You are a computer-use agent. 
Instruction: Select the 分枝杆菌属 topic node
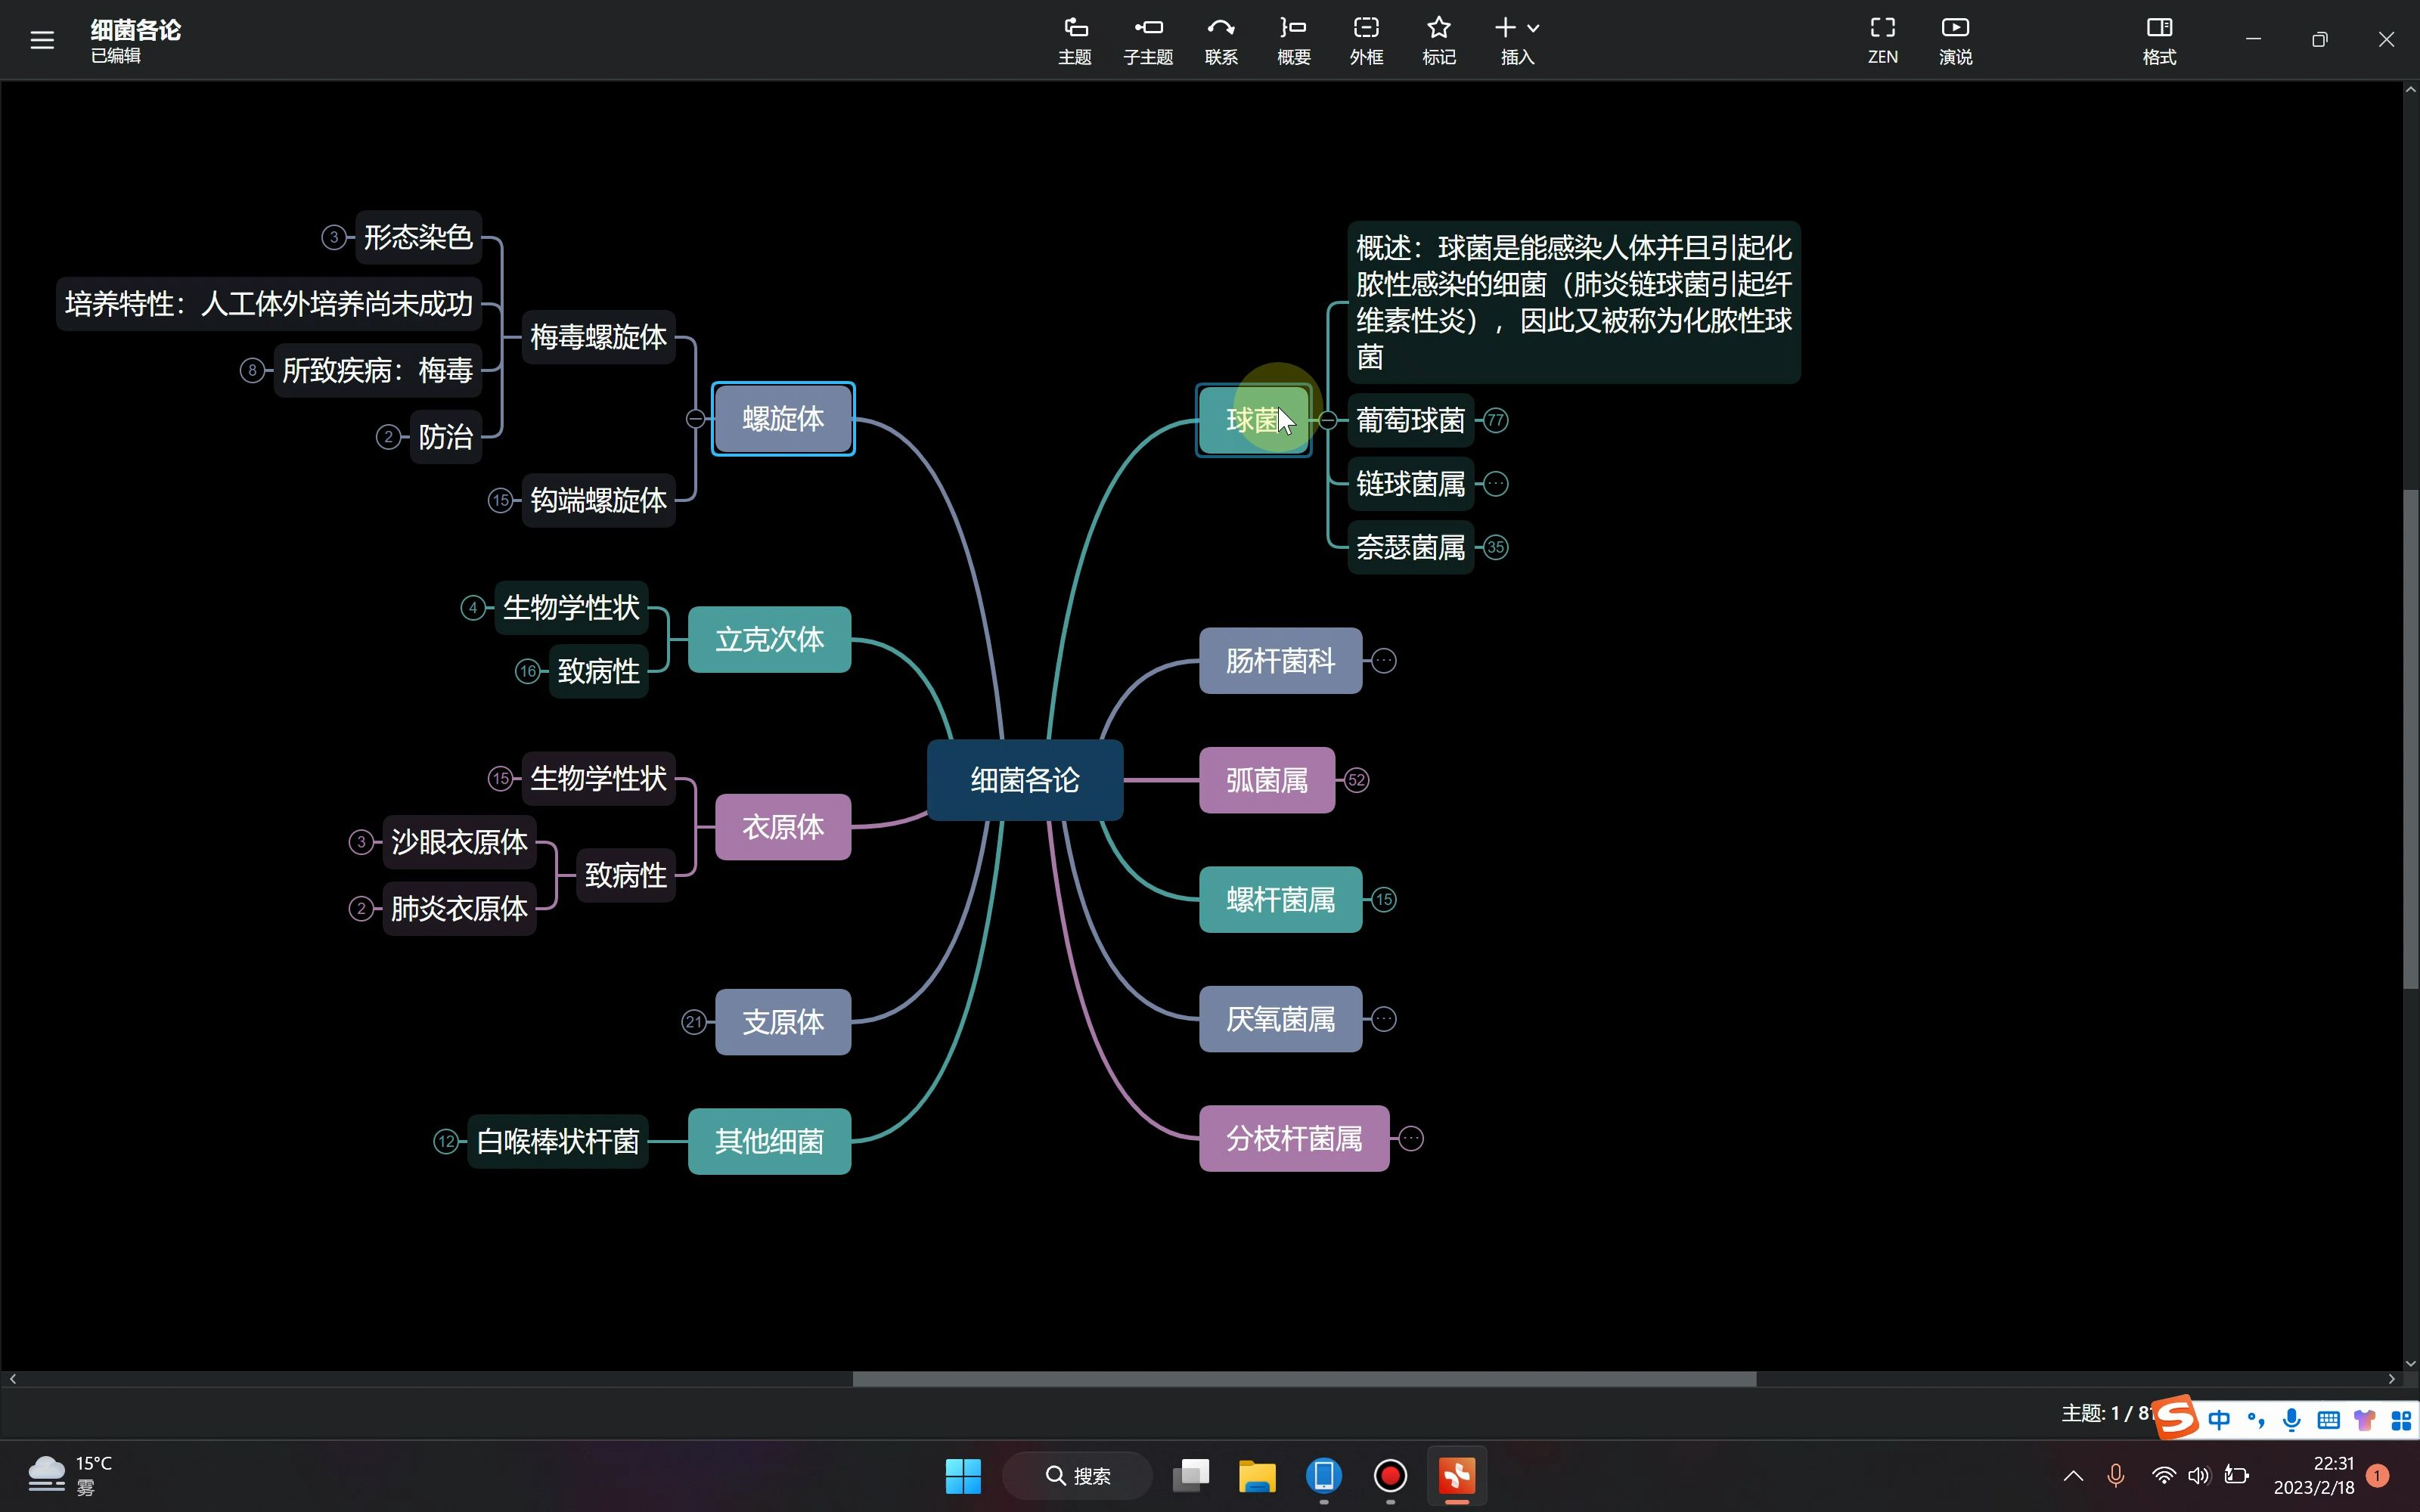1294,1139
